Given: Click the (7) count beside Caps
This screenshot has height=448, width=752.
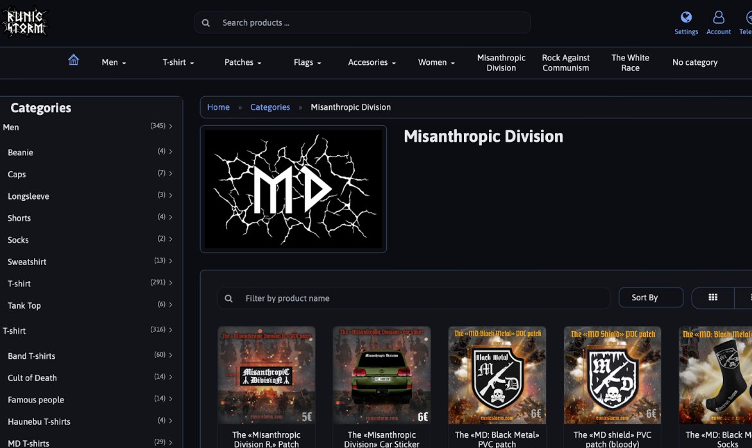Looking at the screenshot, I should (x=162, y=173).
